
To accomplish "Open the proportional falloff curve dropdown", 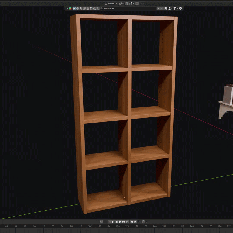I will point(142,3).
